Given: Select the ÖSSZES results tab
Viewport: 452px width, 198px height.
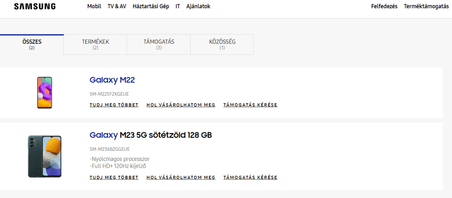Looking at the screenshot, I should [32, 45].
